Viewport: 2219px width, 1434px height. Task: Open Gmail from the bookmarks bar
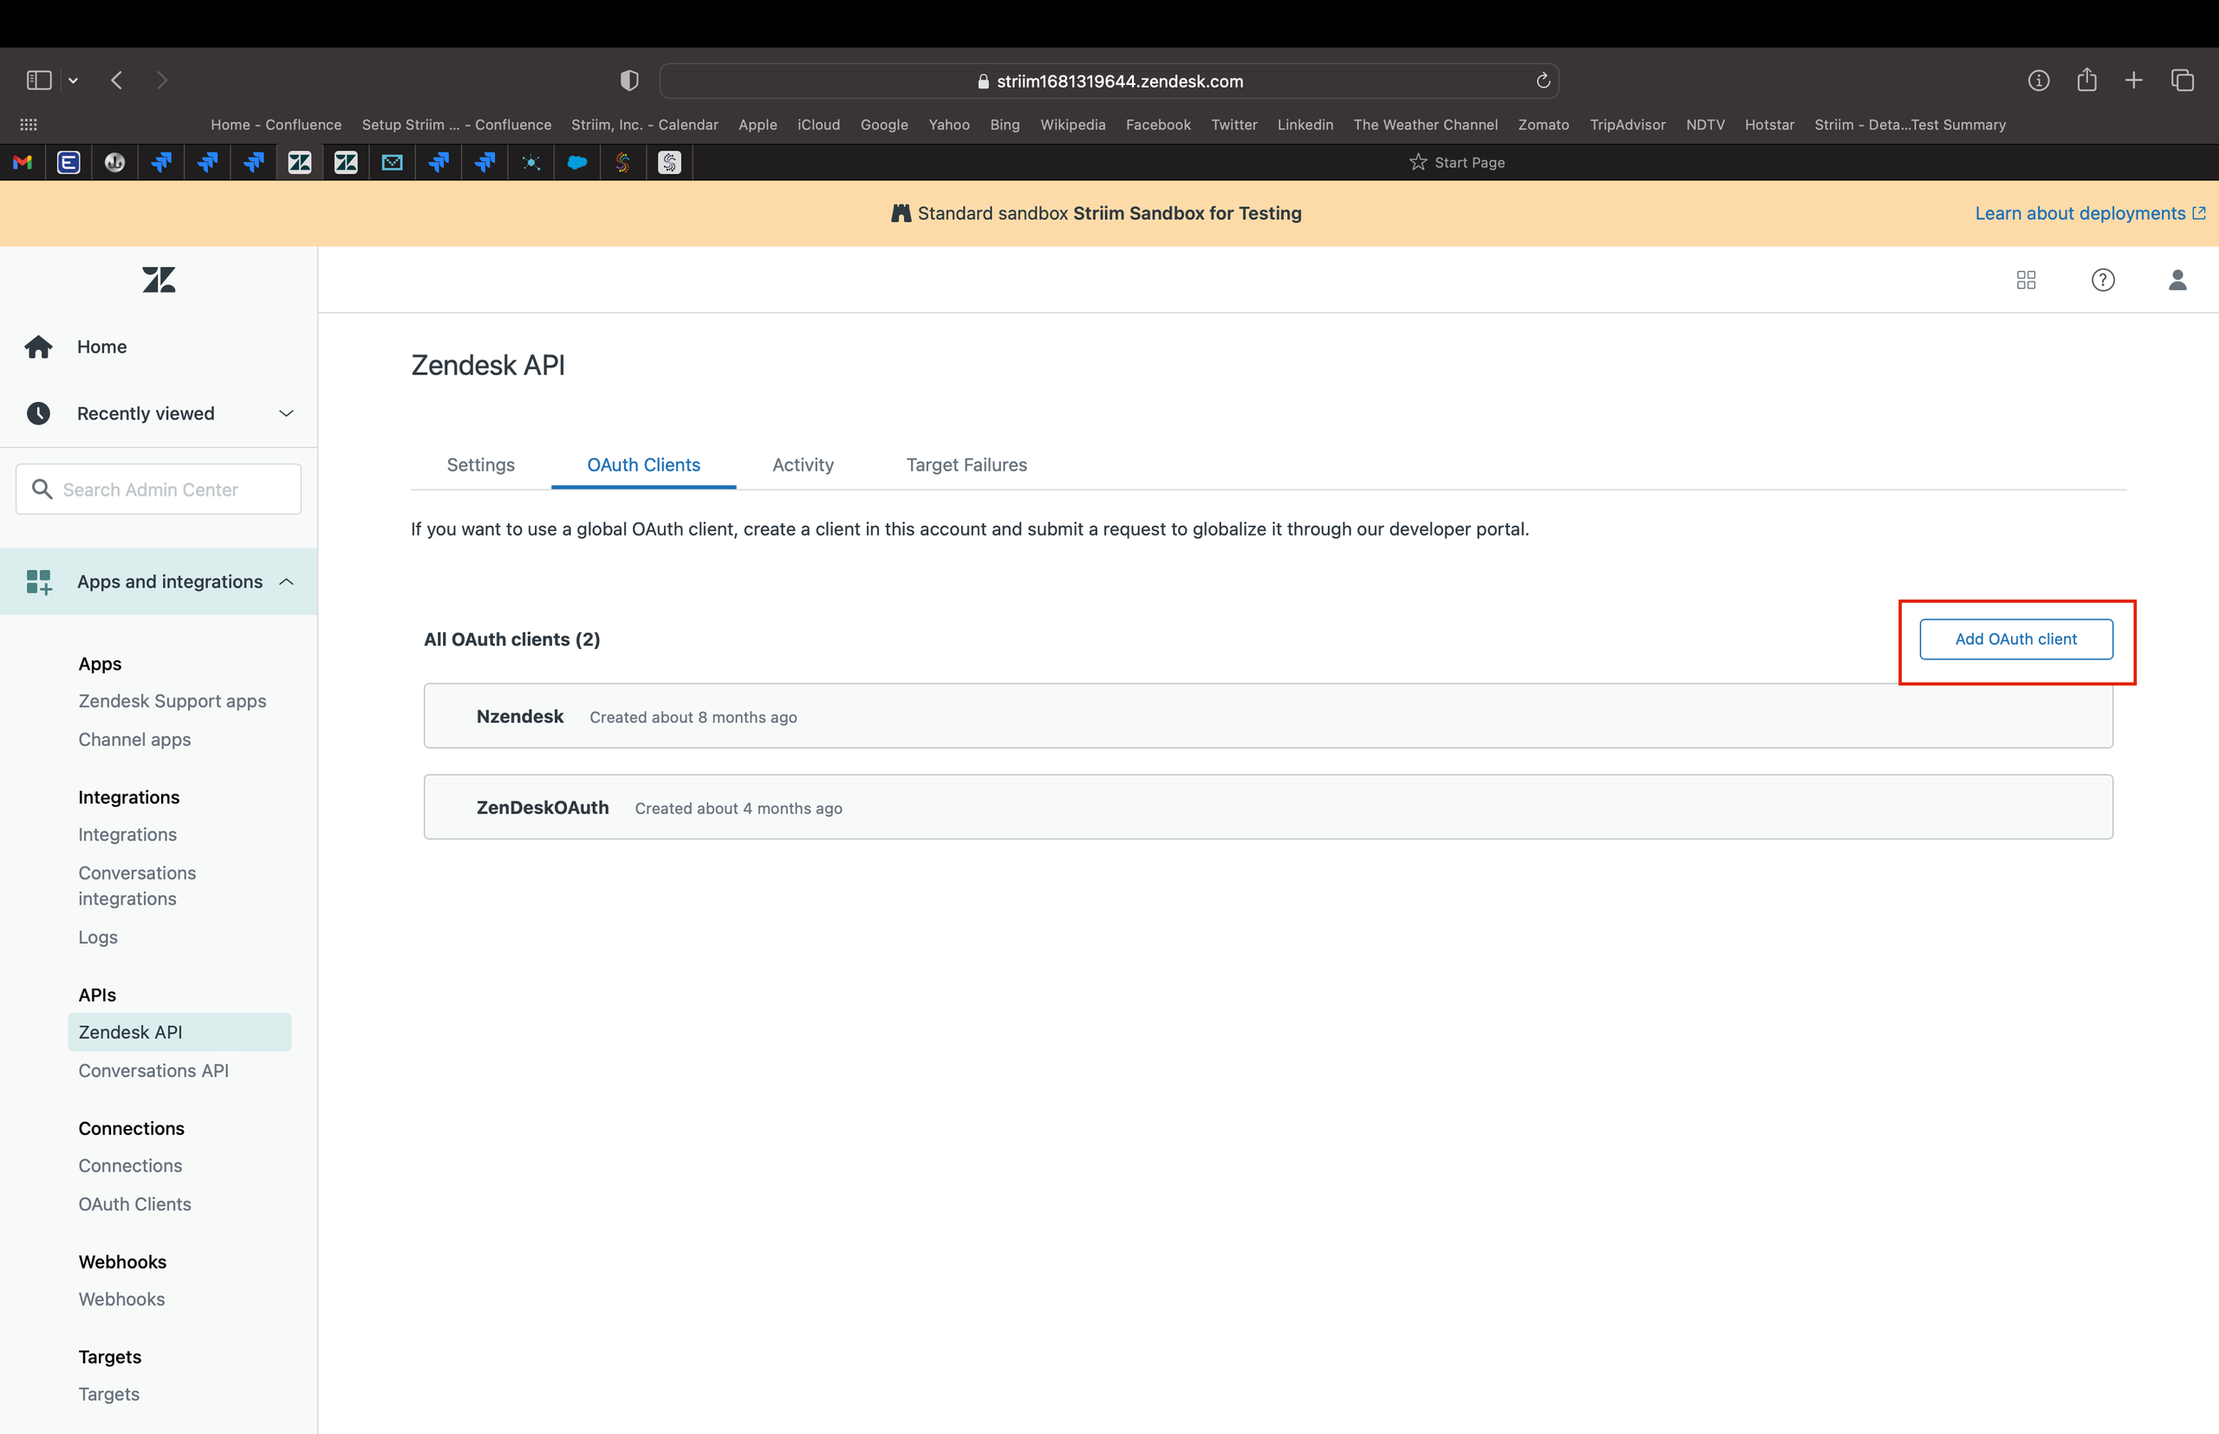click(x=23, y=162)
